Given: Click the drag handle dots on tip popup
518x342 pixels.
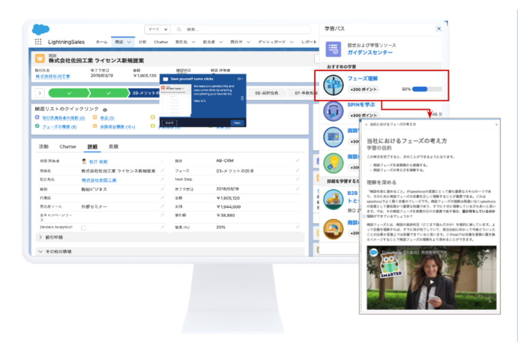Looking at the screenshot, I should coord(242,98).
